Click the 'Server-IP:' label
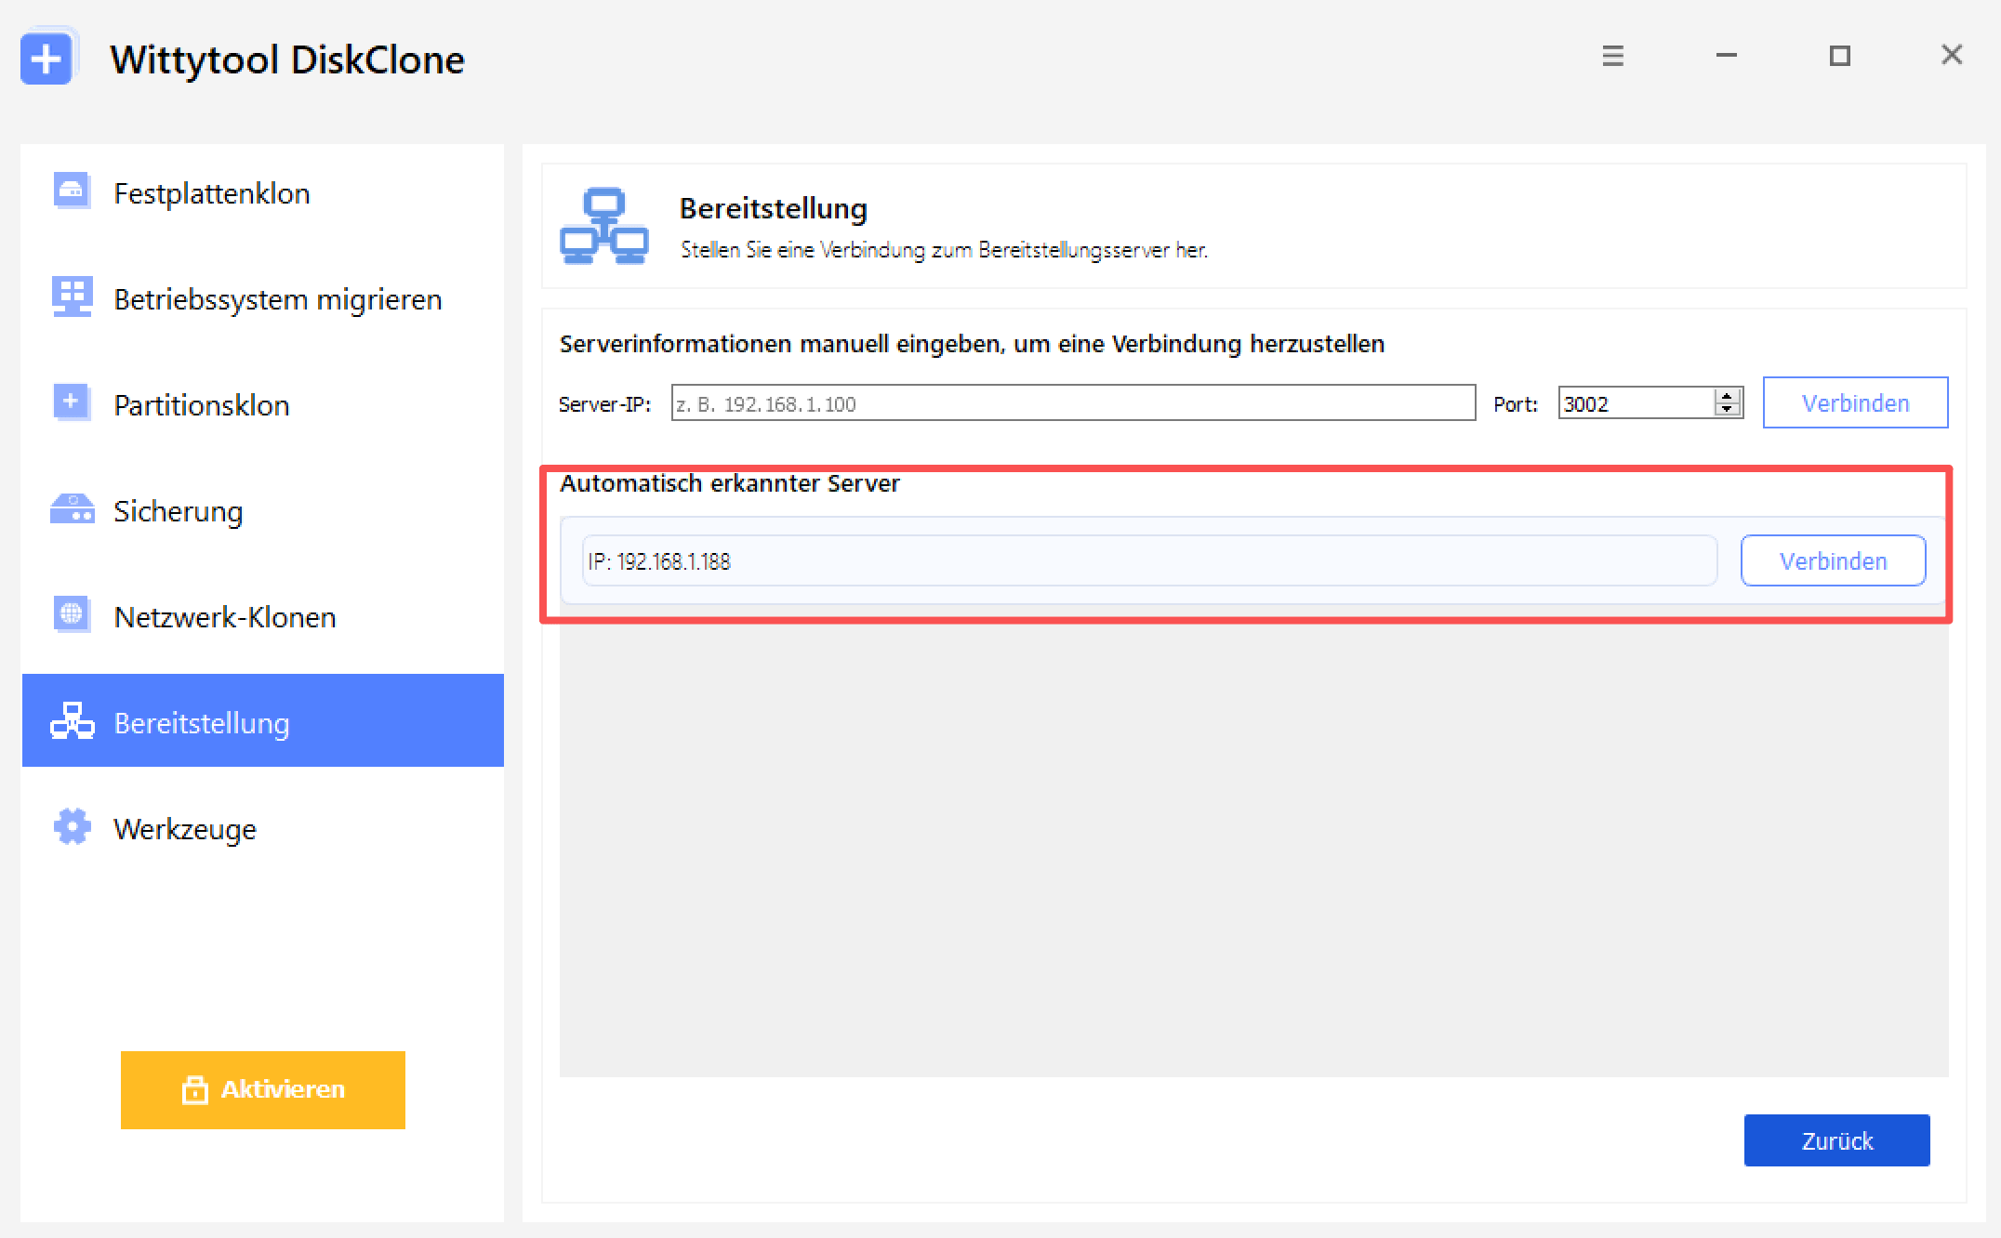 (604, 404)
